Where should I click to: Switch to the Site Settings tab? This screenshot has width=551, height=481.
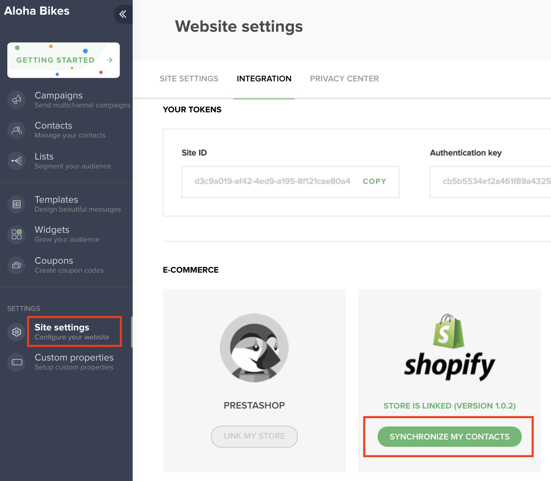189,79
